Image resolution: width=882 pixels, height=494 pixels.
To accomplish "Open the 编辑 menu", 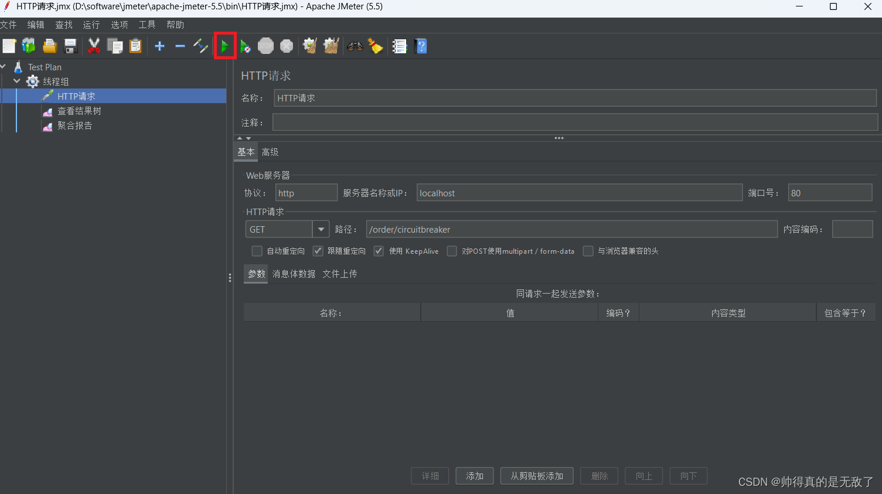I will (x=36, y=25).
